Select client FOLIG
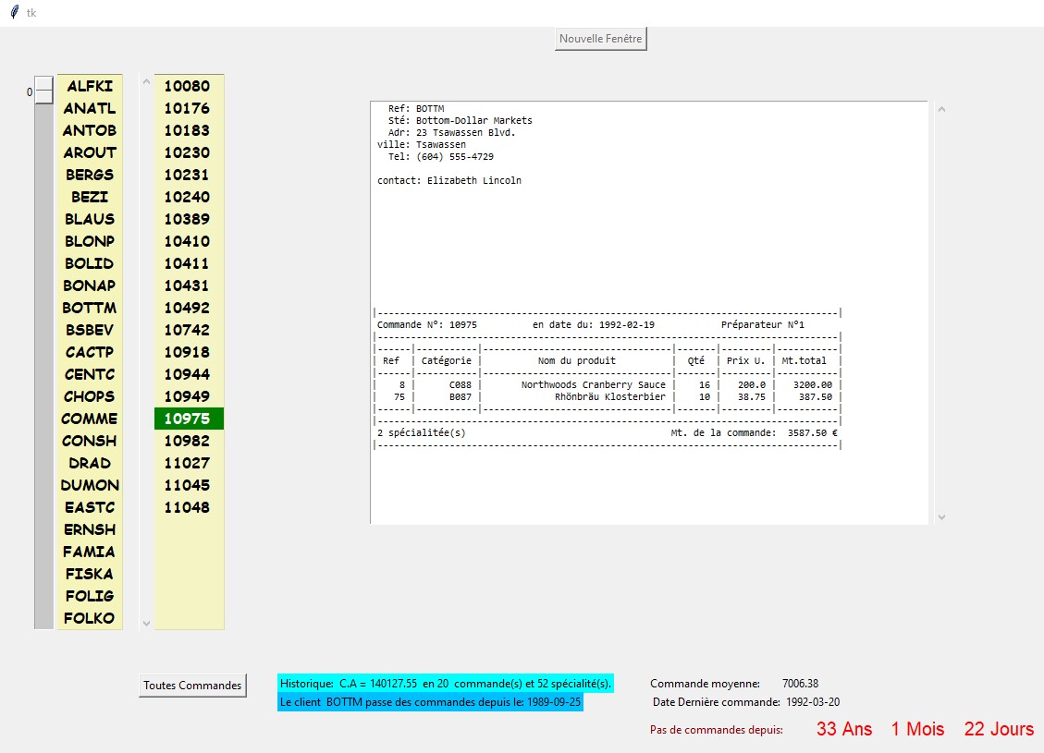This screenshot has width=1044, height=753. 90,596
